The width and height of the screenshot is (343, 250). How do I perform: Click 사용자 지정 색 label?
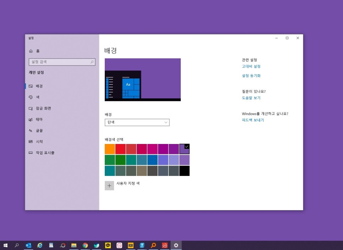click(x=128, y=183)
